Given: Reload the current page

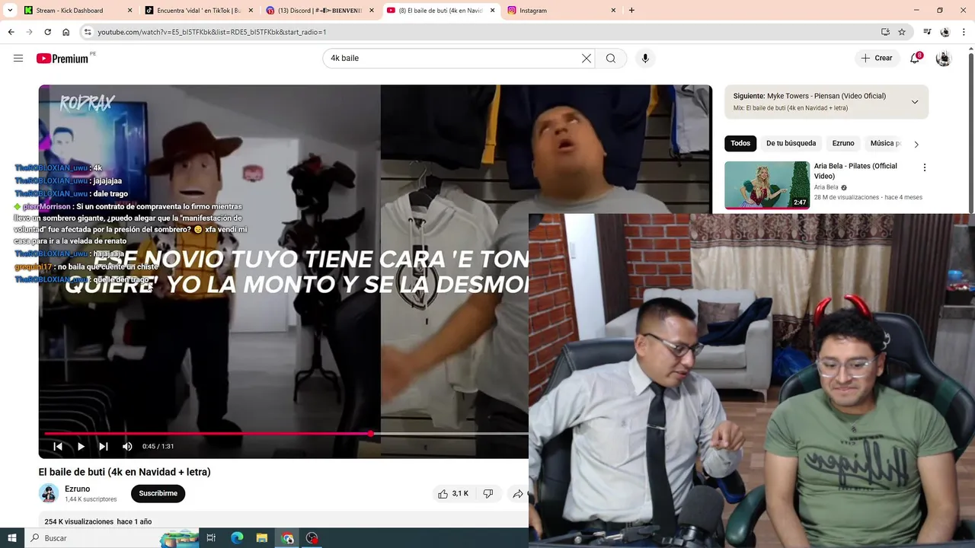Looking at the screenshot, I should tap(47, 32).
